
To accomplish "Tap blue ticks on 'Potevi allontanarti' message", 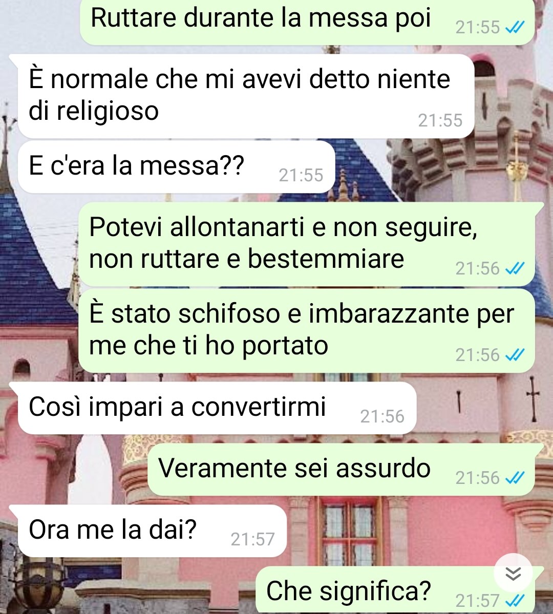I will (x=515, y=269).
